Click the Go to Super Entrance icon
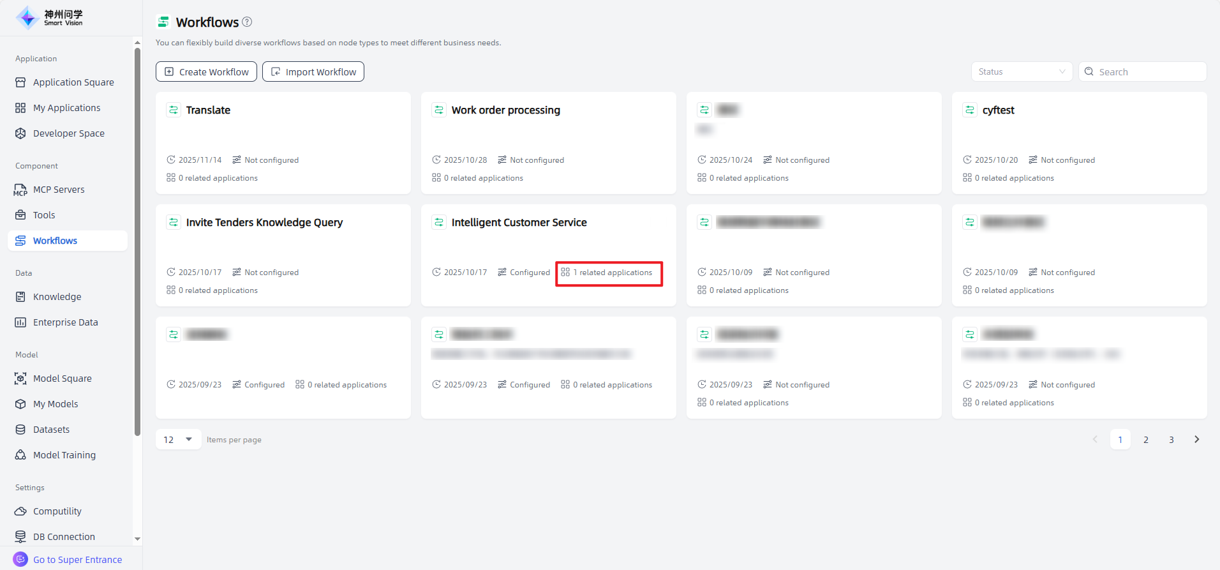Screen dimensions: 1220x570 click(x=20, y=559)
